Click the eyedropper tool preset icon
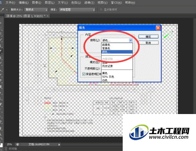Viewport: 196px width, 151px height. click(x=2, y=10)
